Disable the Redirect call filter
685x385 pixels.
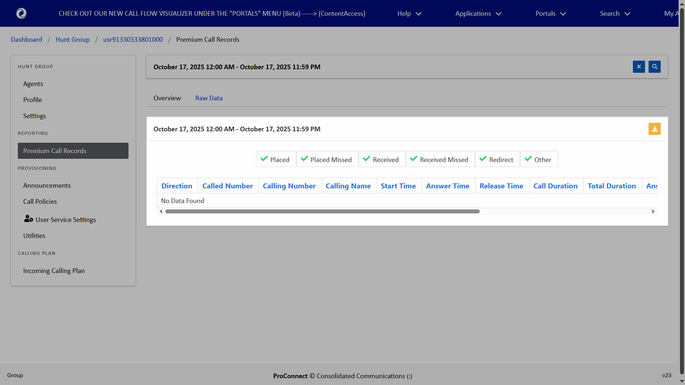point(497,159)
